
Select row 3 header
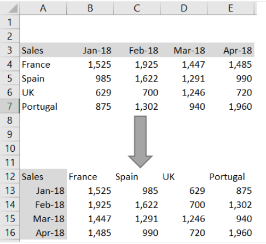pyautogui.click(x=10, y=50)
